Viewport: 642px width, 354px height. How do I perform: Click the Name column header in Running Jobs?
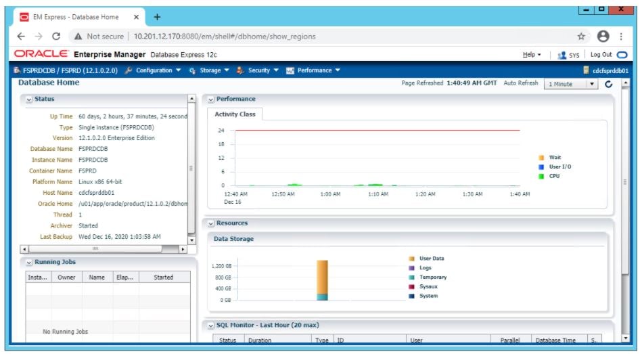pos(97,278)
